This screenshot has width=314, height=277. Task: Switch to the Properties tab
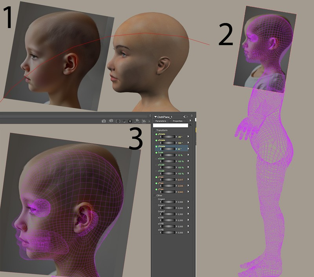[x=178, y=121]
